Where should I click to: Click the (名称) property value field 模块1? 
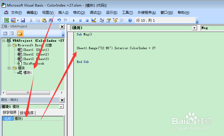click(39, 119)
